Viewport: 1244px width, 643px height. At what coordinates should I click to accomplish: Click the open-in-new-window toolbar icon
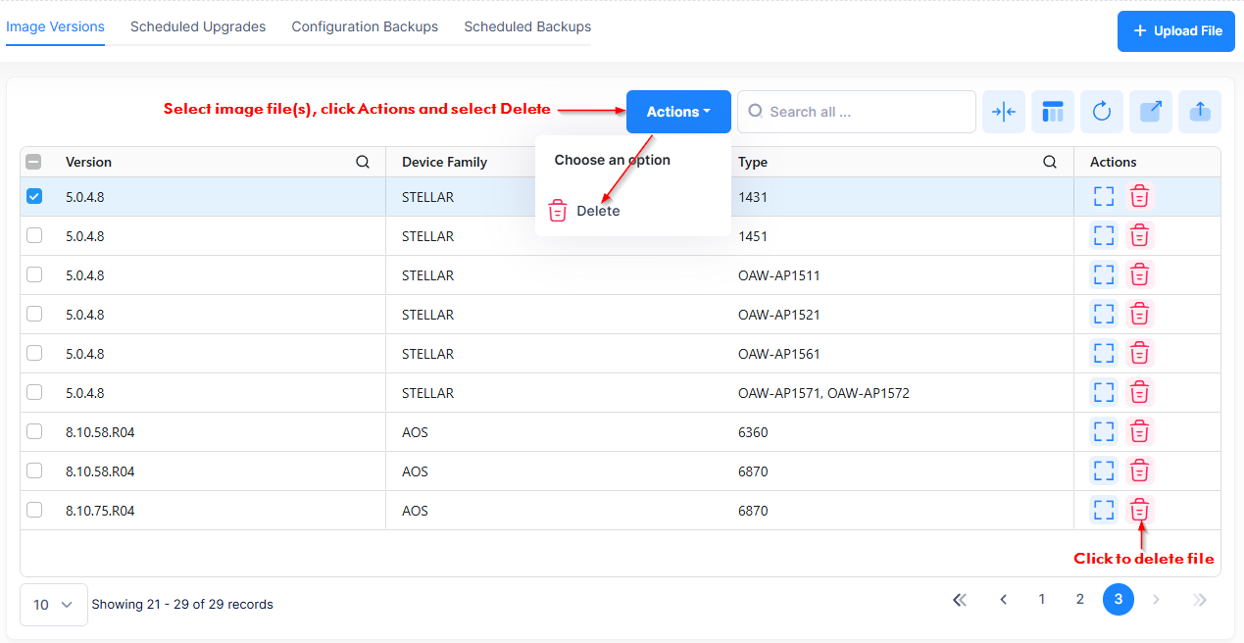(1151, 112)
